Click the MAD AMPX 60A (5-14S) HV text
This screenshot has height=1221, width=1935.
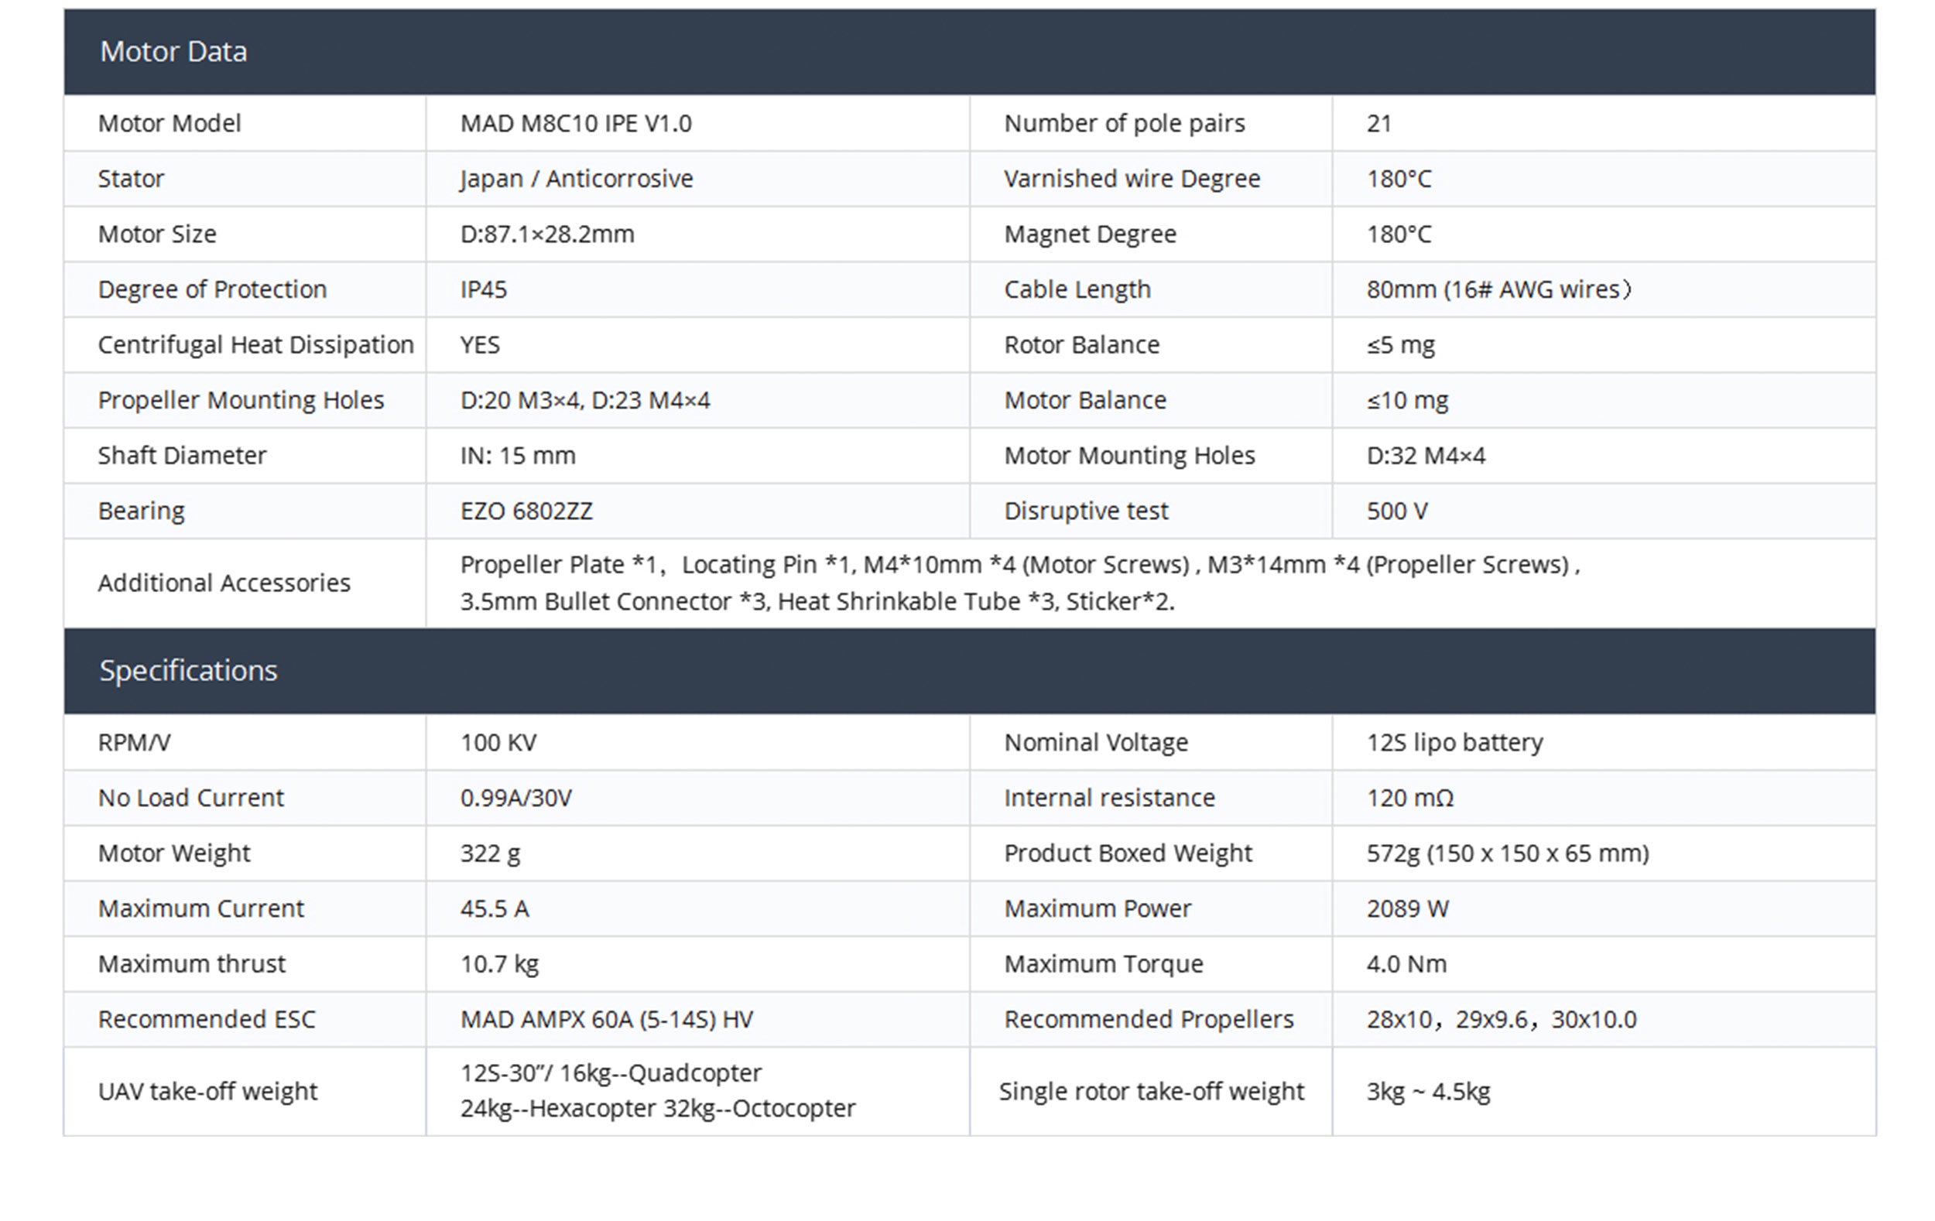[x=607, y=1019]
